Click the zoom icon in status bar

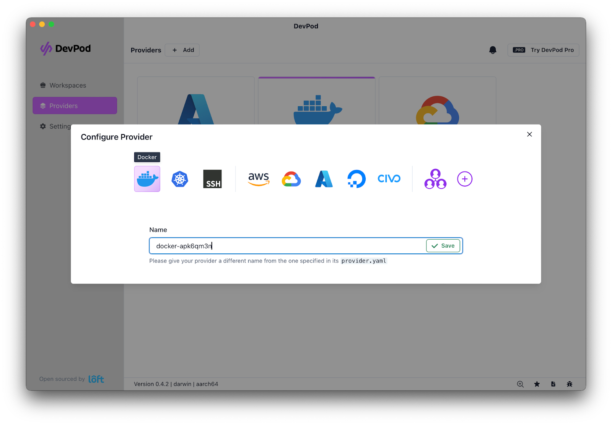[520, 384]
